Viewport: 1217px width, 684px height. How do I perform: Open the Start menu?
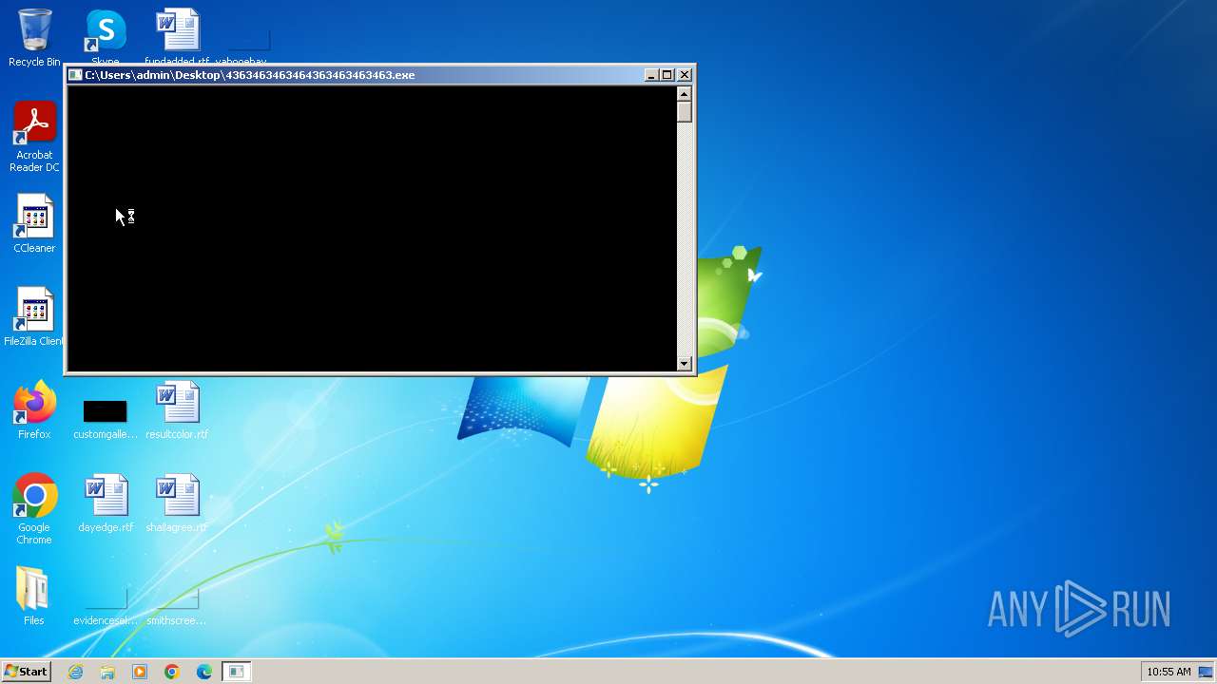pyautogui.click(x=27, y=672)
